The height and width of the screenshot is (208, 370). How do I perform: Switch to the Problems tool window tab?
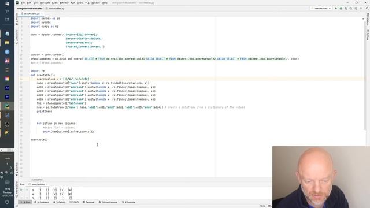coord(42,202)
